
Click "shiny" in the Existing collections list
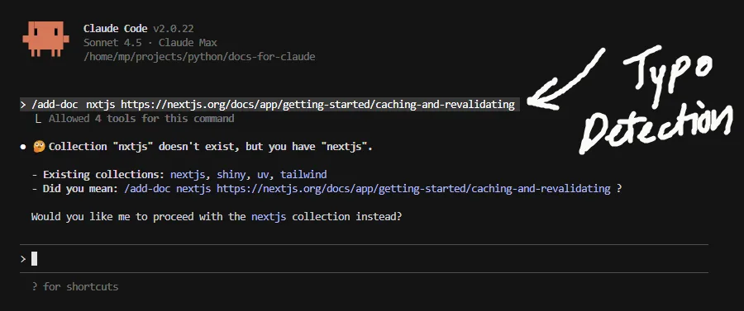(x=231, y=175)
